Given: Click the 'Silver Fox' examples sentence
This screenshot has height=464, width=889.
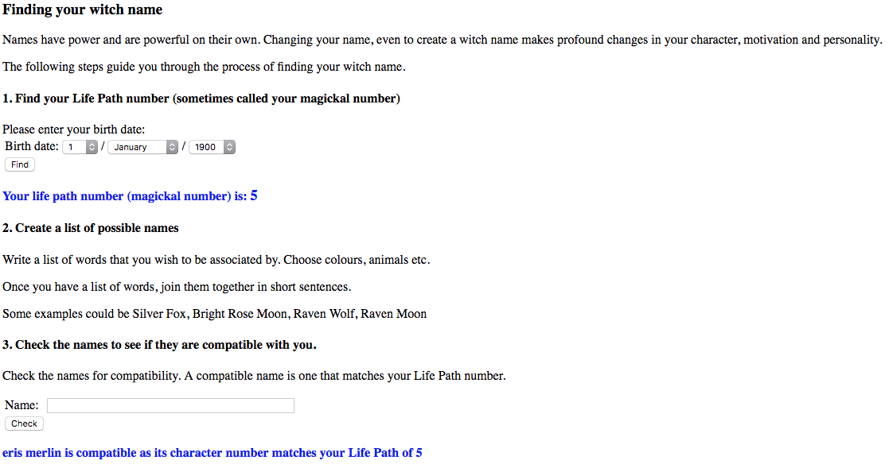Looking at the screenshot, I should click(214, 314).
